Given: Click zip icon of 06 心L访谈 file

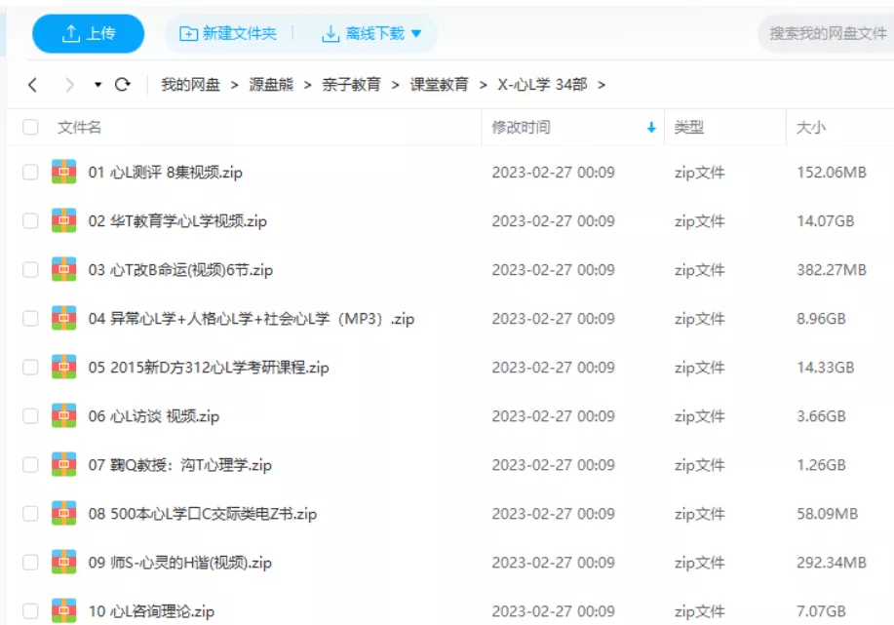Looking at the screenshot, I should coord(64,416).
